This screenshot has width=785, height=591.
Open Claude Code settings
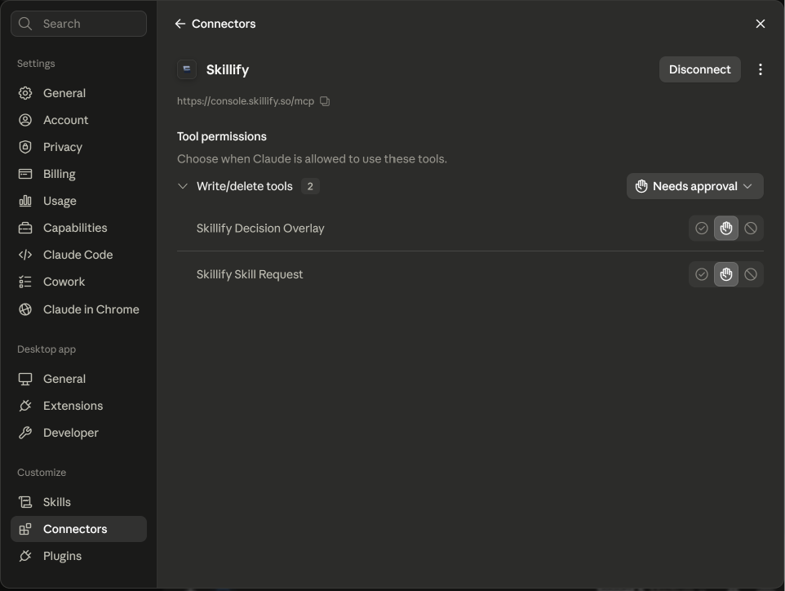click(x=78, y=255)
